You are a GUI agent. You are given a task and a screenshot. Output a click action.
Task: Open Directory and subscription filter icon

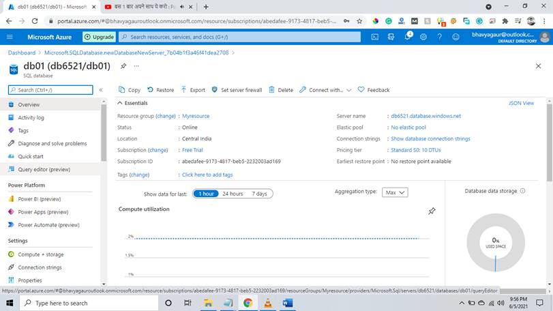point(391,37)
